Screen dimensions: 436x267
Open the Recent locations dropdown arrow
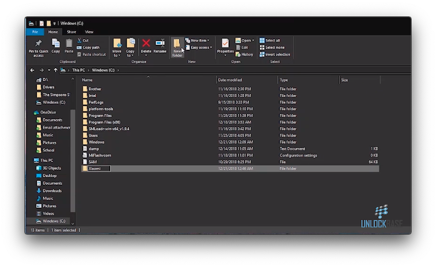49,70
